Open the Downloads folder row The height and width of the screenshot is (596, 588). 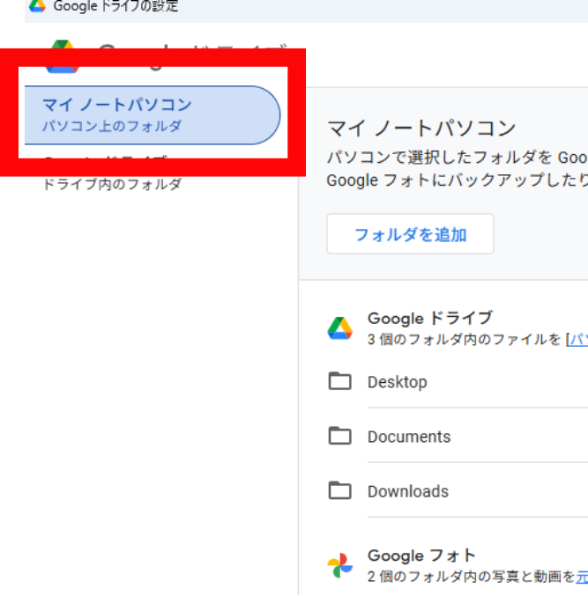point(458,490)
